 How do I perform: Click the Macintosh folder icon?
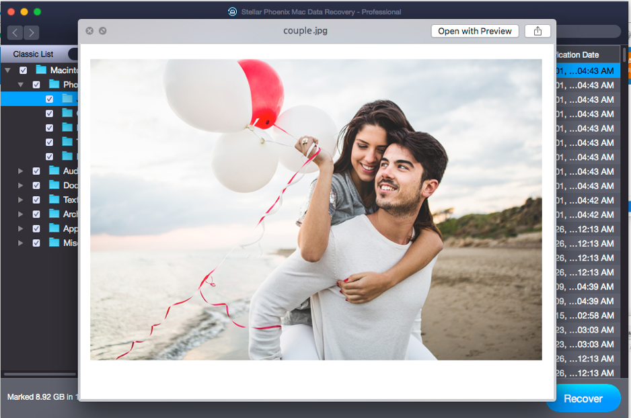pos(41,70)
